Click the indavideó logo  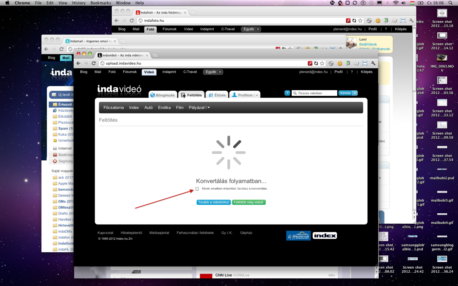(119, 89)
